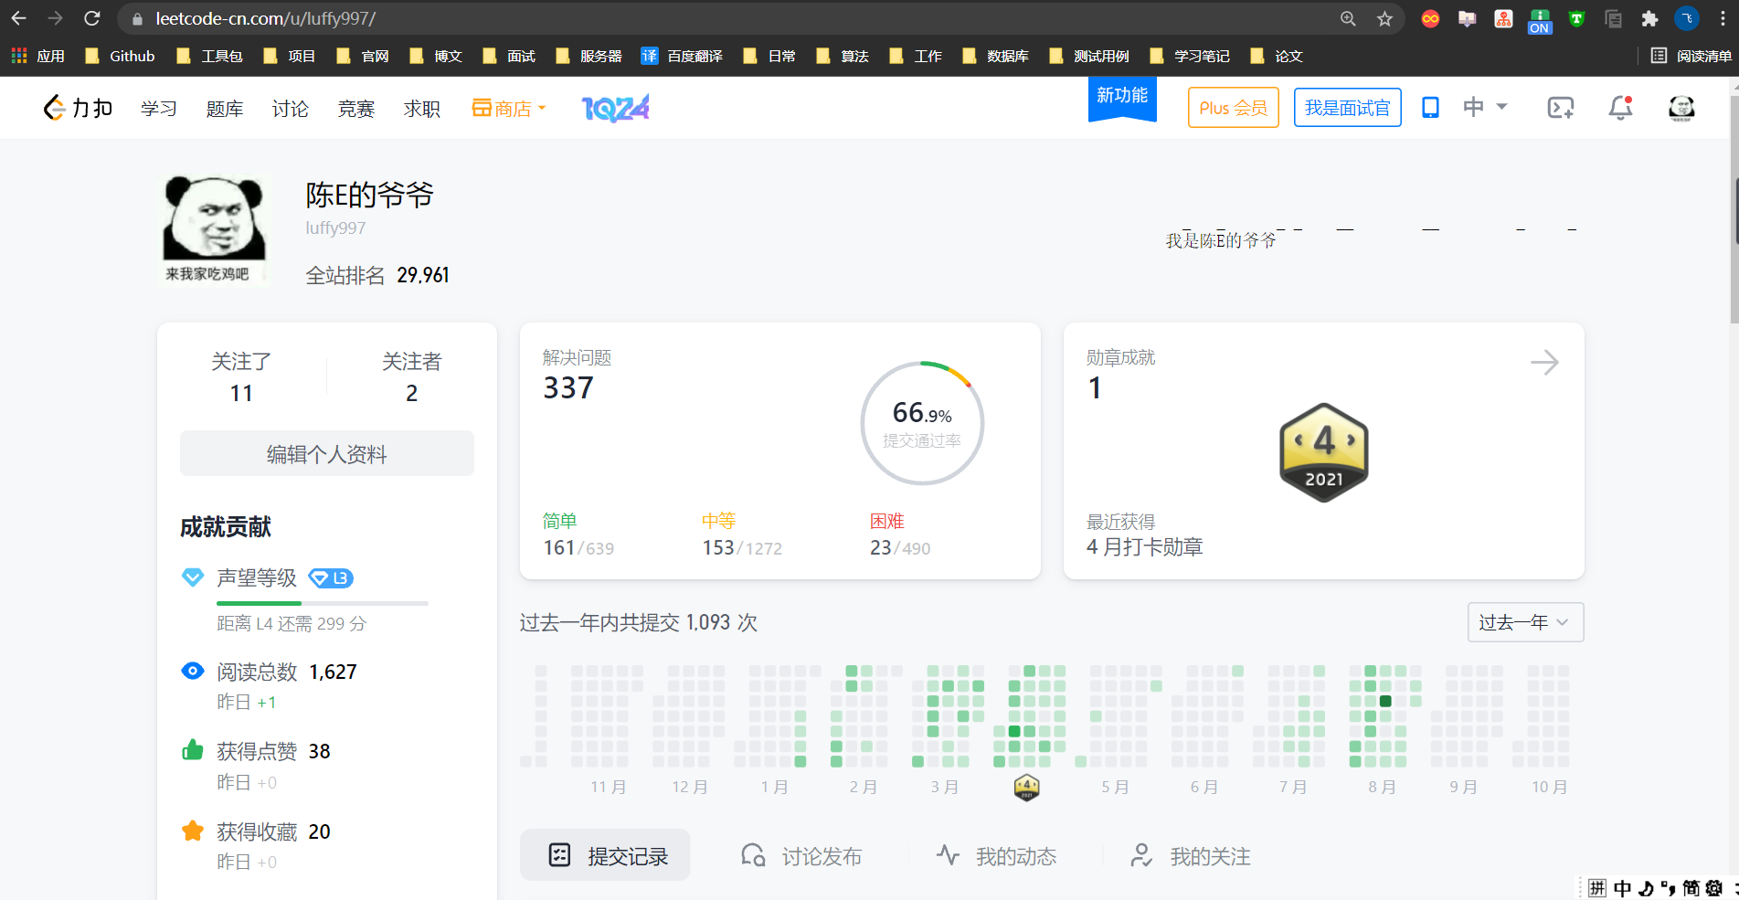Toggle IME Chinese/English mode 中
The image size is (1739, 900).
1622,888
